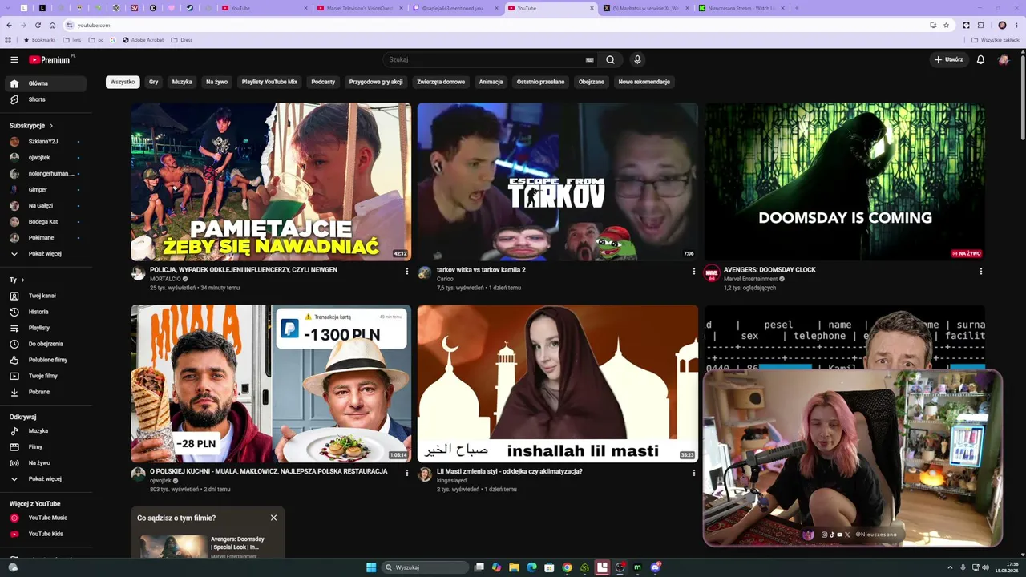Click the Windows taskbar Wyszukaj search box
Screen dimensions: 1026x577
coord(424,567)
